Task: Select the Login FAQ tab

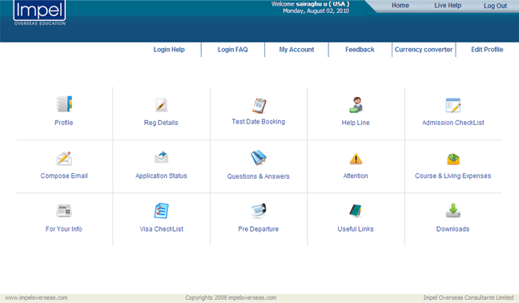Action: pos(233,50)
